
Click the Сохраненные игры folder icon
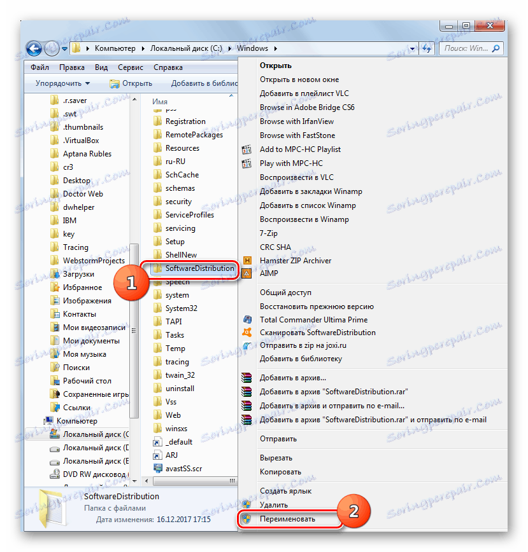tap(55, 394)
